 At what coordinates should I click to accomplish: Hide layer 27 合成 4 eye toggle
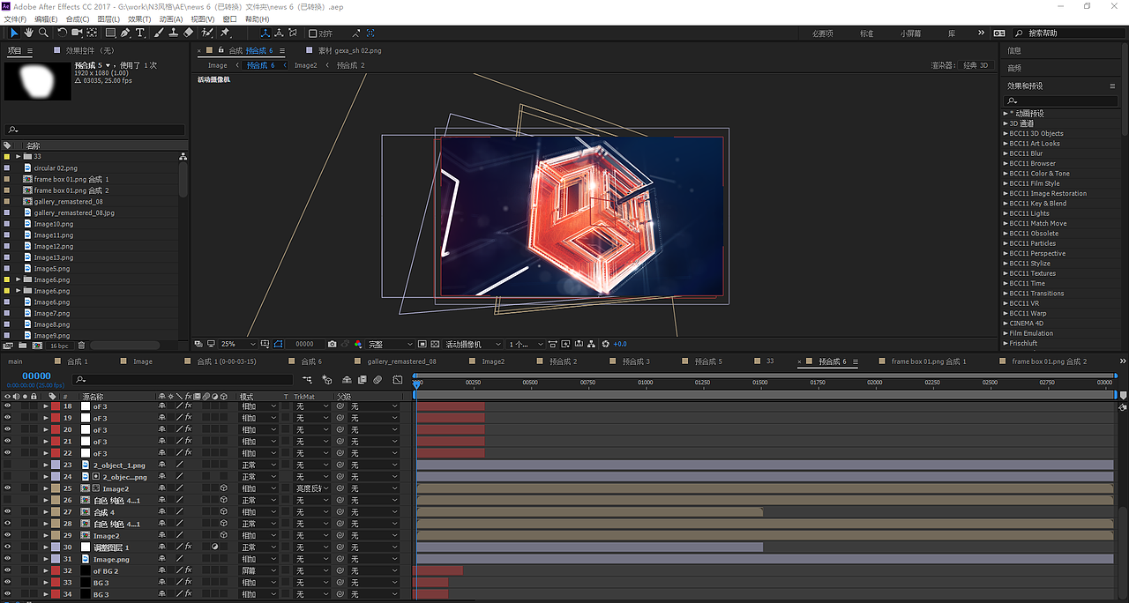click(x=7, y=512)
